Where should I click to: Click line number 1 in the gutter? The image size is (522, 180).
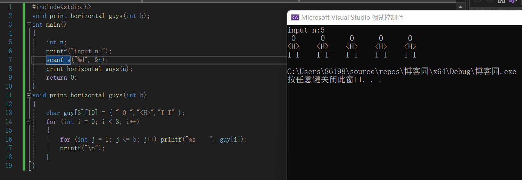(10, 7)
